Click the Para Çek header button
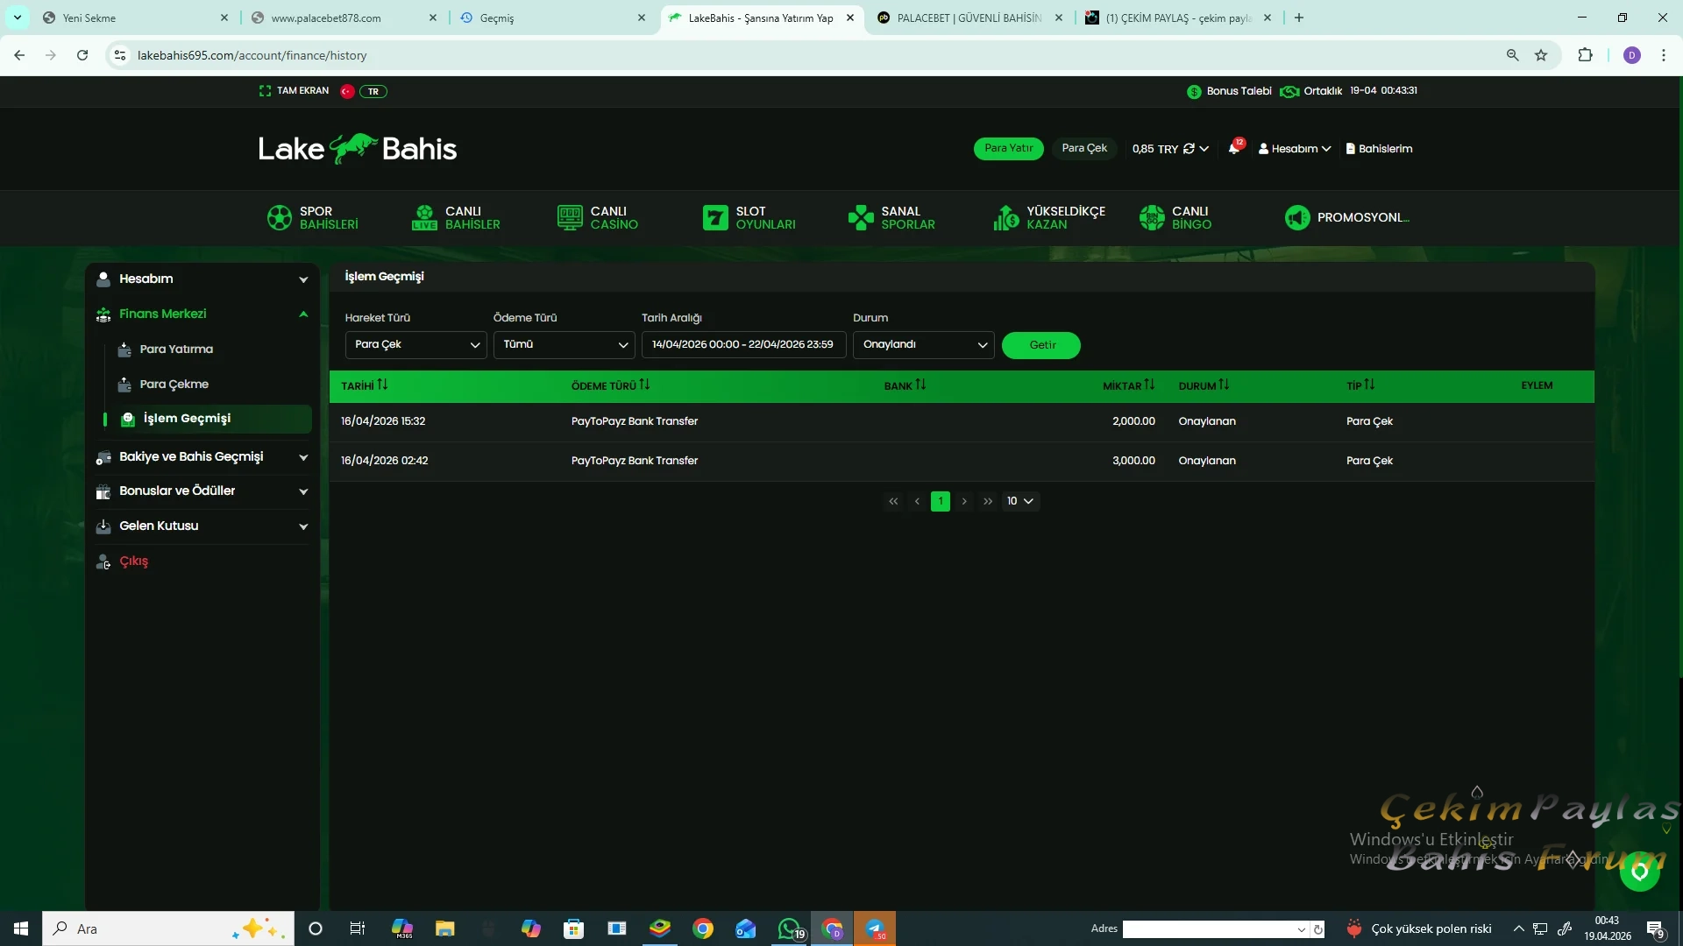 tap(1084, 149)
